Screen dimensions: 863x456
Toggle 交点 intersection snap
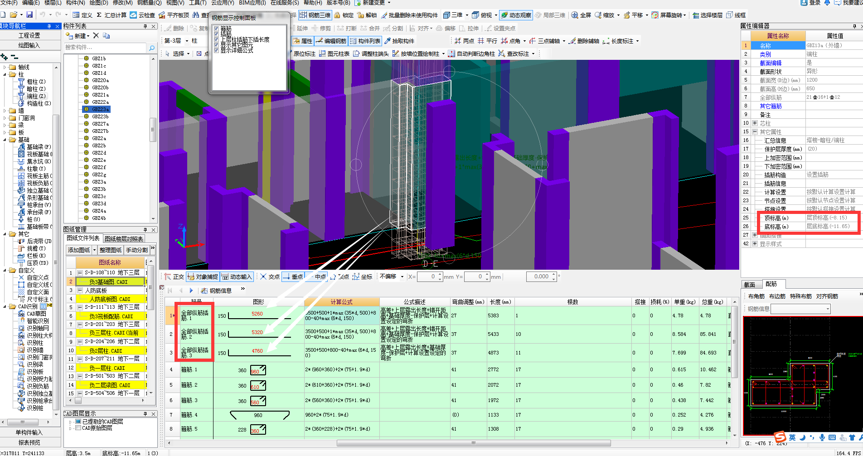pos(270,277)
